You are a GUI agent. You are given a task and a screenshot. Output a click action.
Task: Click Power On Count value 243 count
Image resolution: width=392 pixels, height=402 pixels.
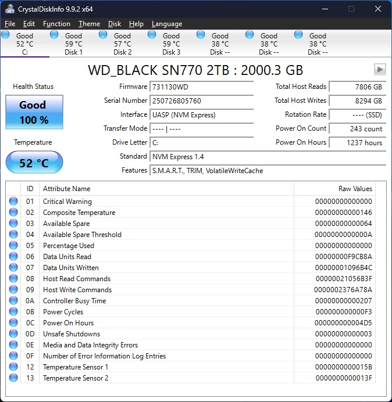pyautogui.click(x=358, y=129)
